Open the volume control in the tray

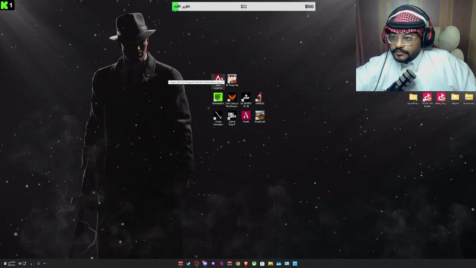point(20,264)
